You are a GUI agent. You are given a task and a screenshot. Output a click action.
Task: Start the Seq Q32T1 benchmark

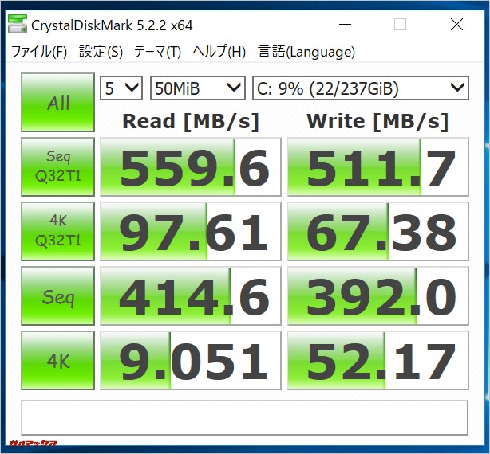(x=57, y=166)
